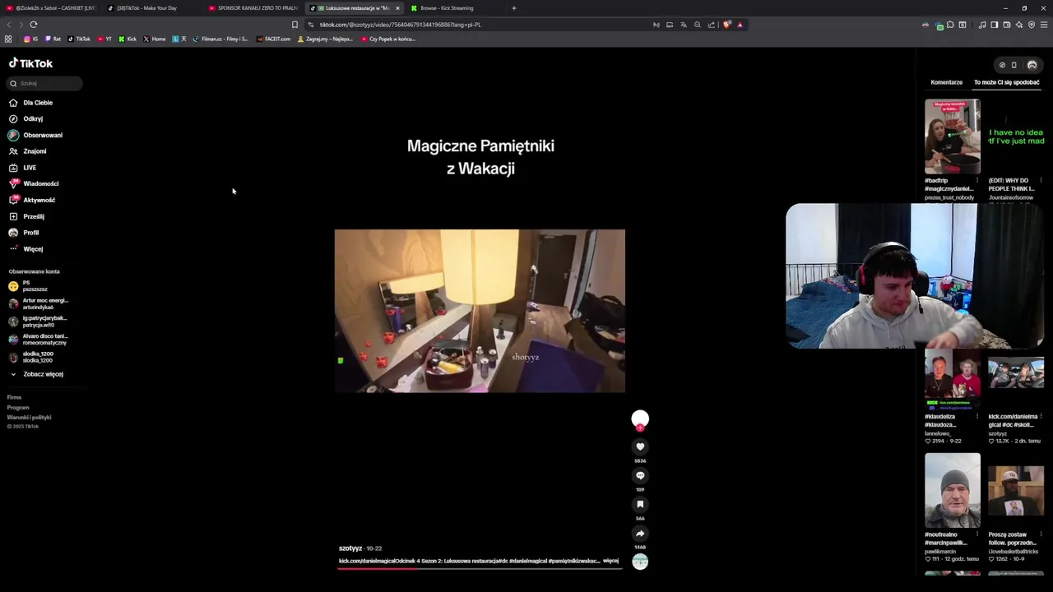Switch to To może Ci się spodobać tab

tap(1006, 82)
